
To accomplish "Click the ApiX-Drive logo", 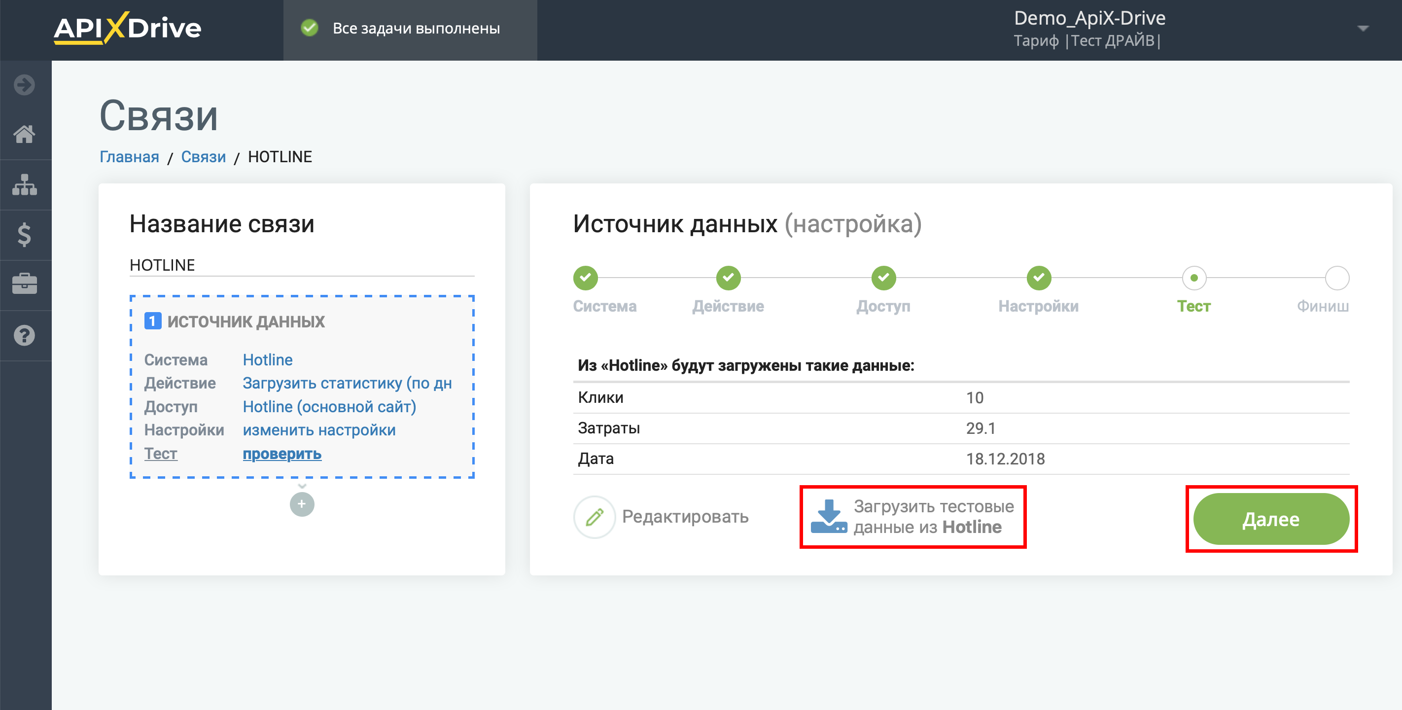I will pos(127,28).
